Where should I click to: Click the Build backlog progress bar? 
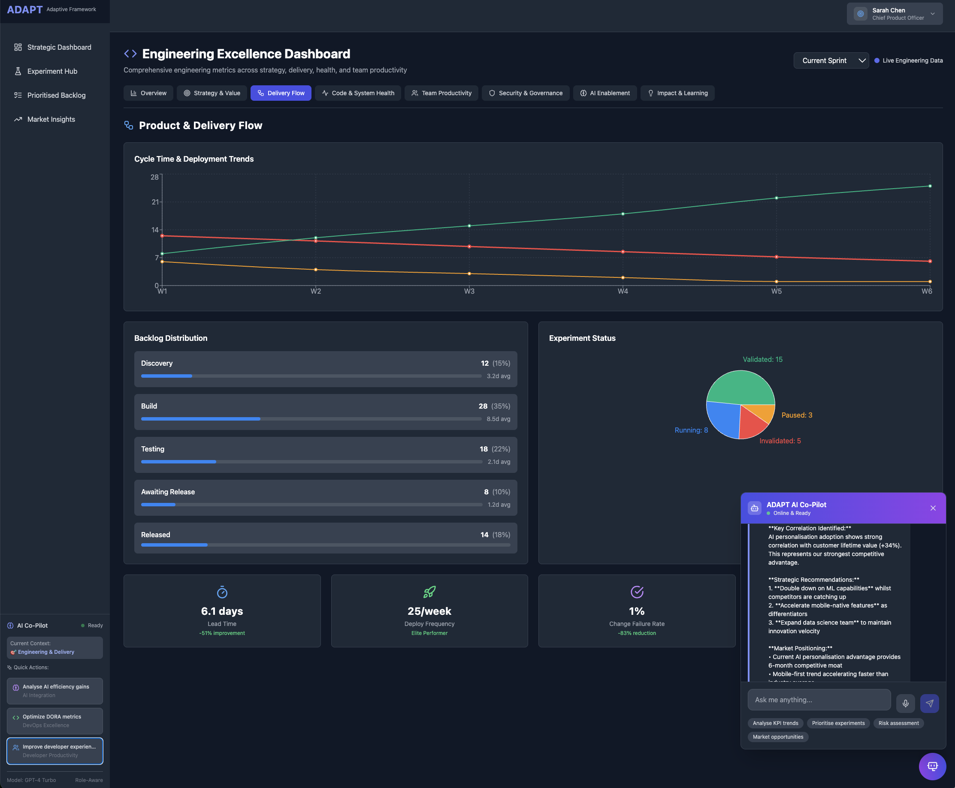coord(311,419)
